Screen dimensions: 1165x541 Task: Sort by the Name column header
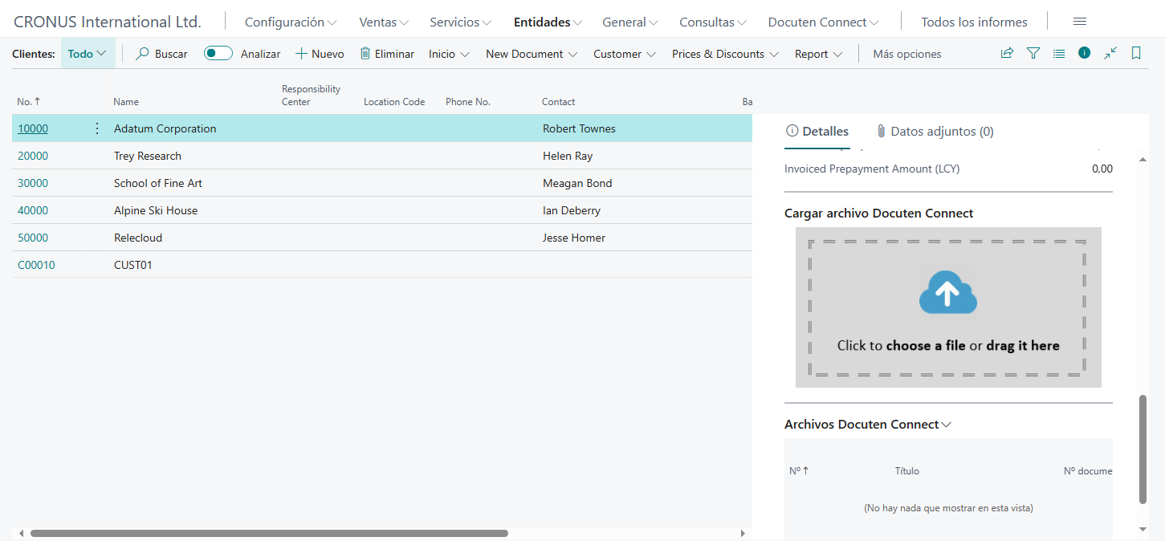126,102
